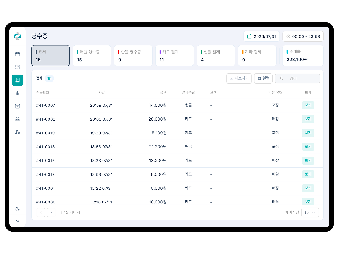Select the 환불 영수증 filter card
This screenshot has height=254, width=339.
pos(133,56)
